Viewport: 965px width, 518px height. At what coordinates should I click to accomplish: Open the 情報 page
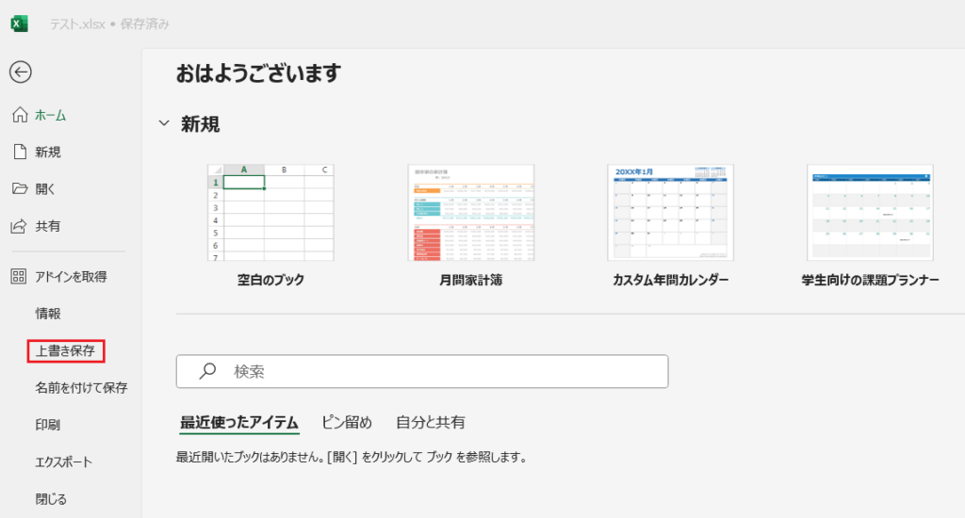tap(48, 314)
